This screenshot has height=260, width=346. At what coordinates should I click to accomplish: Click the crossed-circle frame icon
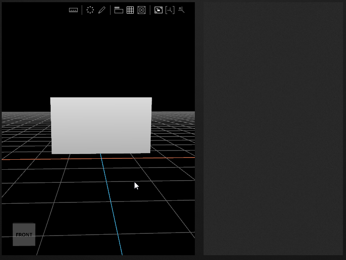coord(142,10)
